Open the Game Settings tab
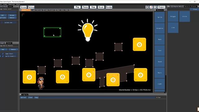Viewport: 199px width, 112px height. 37,10
